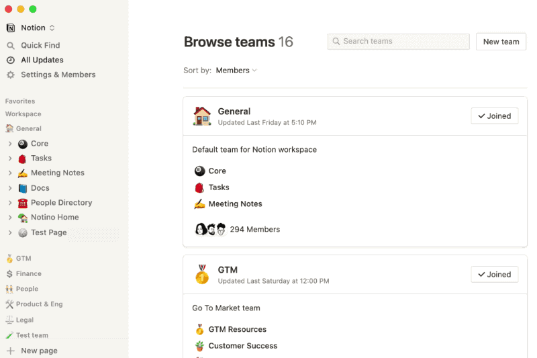Click the People Directory telephone icon in sidebar
This screenshot has height=358, width=537.
pos(23,203)
